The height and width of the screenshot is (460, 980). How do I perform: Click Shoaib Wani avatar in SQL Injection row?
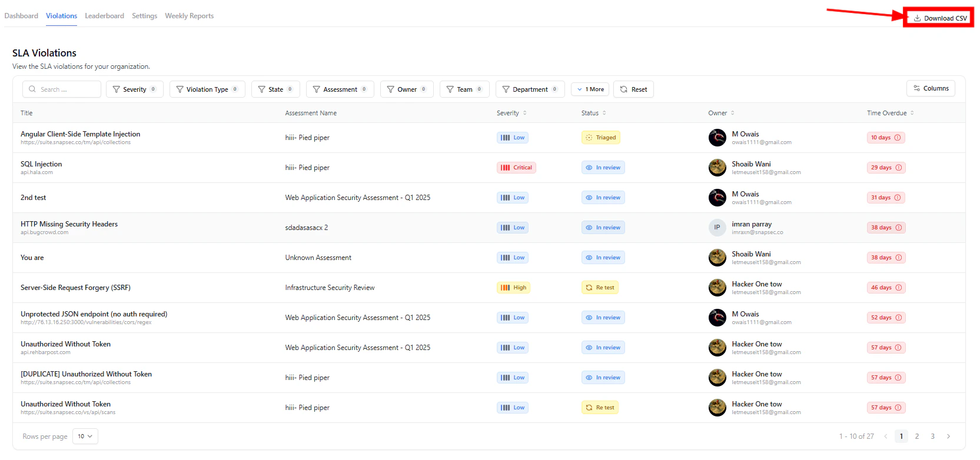point(717,168)
